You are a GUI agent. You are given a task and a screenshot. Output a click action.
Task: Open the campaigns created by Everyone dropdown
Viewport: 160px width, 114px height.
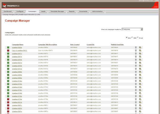tap(132, 29)
